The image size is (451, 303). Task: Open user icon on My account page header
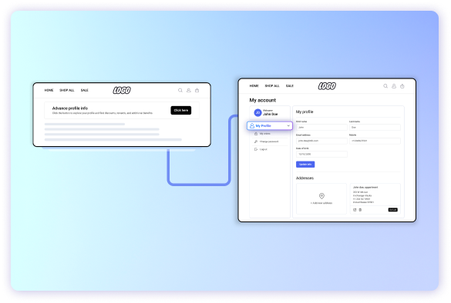coord(394,86)
